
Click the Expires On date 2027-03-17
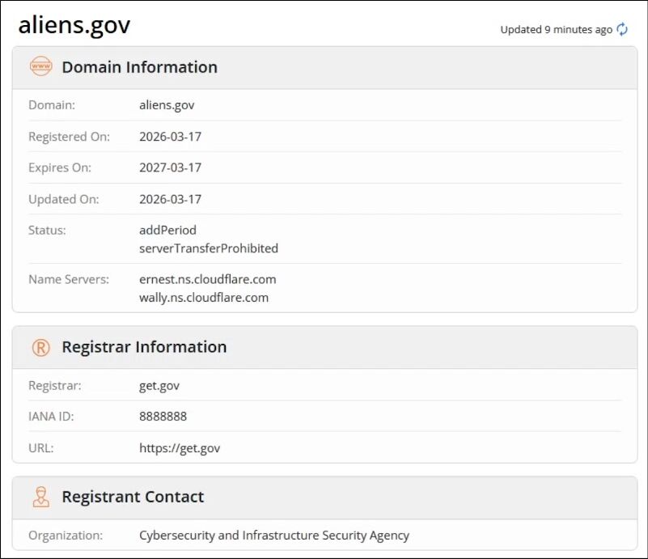pyautogui.click(x=171, y=167)
